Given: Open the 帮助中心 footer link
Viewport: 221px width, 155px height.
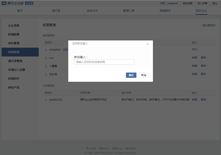Looking at the screenshot, I should coord(104,148).
